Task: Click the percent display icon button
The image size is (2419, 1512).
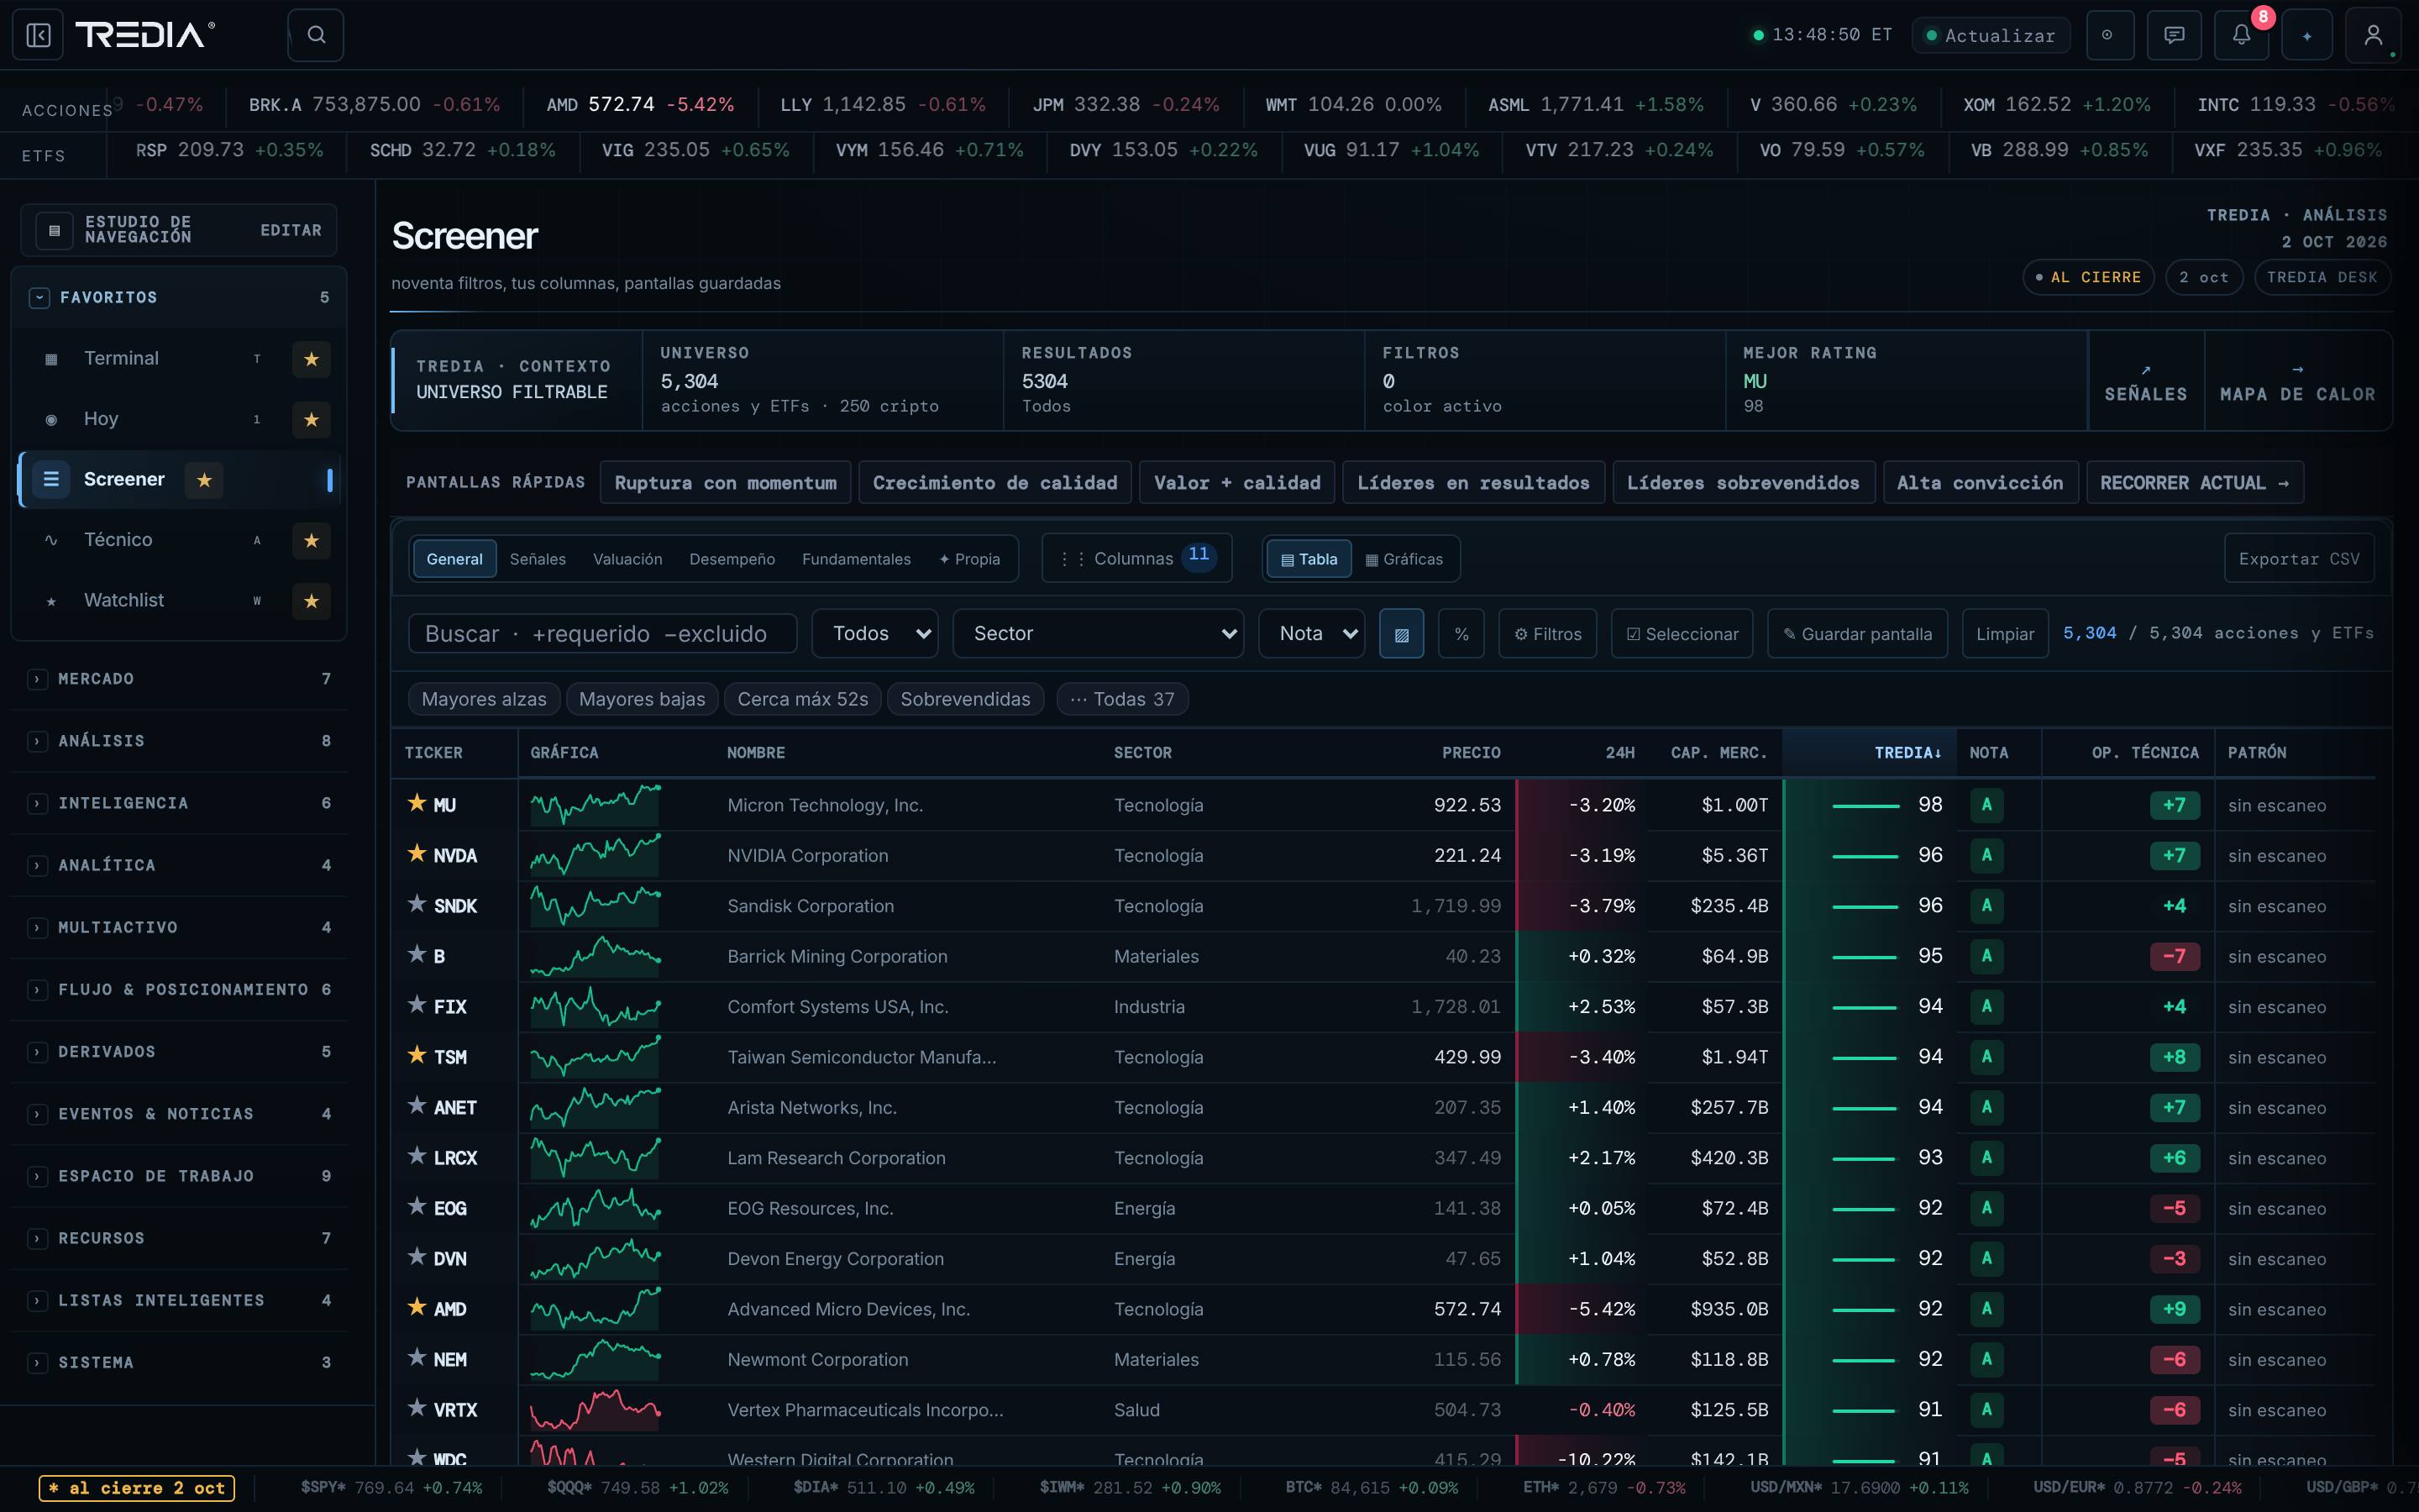Action: tap(1461, 634)
